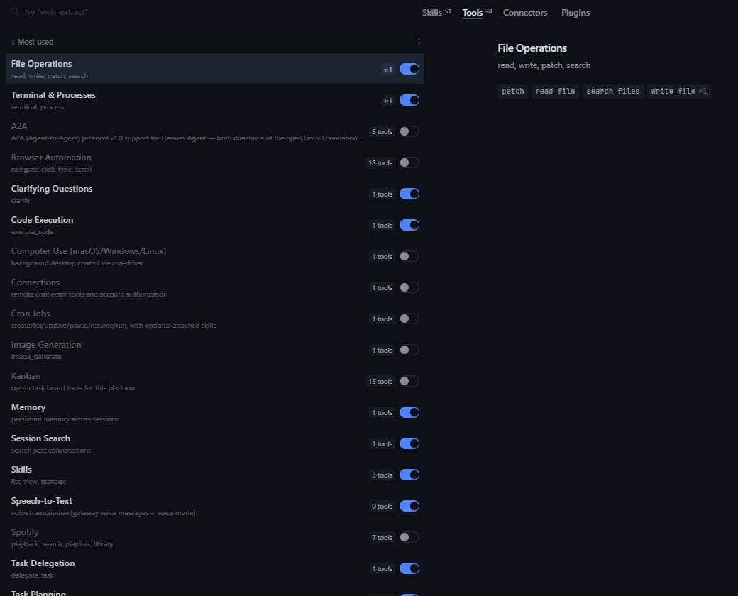Turn on Cron Jobs toggle

pyautogui.click(x=409, y=319)
